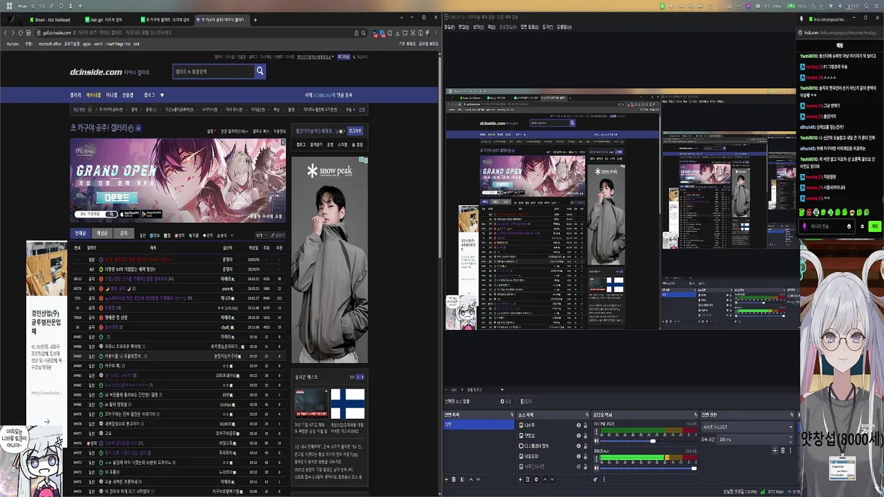Image resolution: width=884 pixels, height=497 pixels.
Task: Open the microsoft office bookmark
Action: coord(50,43)
